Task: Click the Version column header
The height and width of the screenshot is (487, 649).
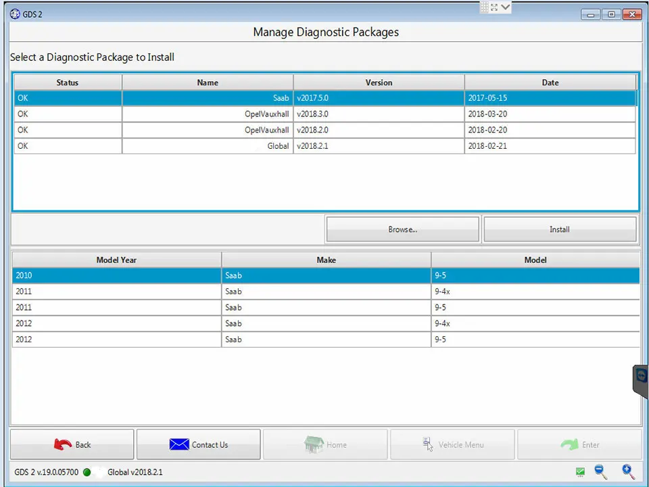Action: [379, 83]
